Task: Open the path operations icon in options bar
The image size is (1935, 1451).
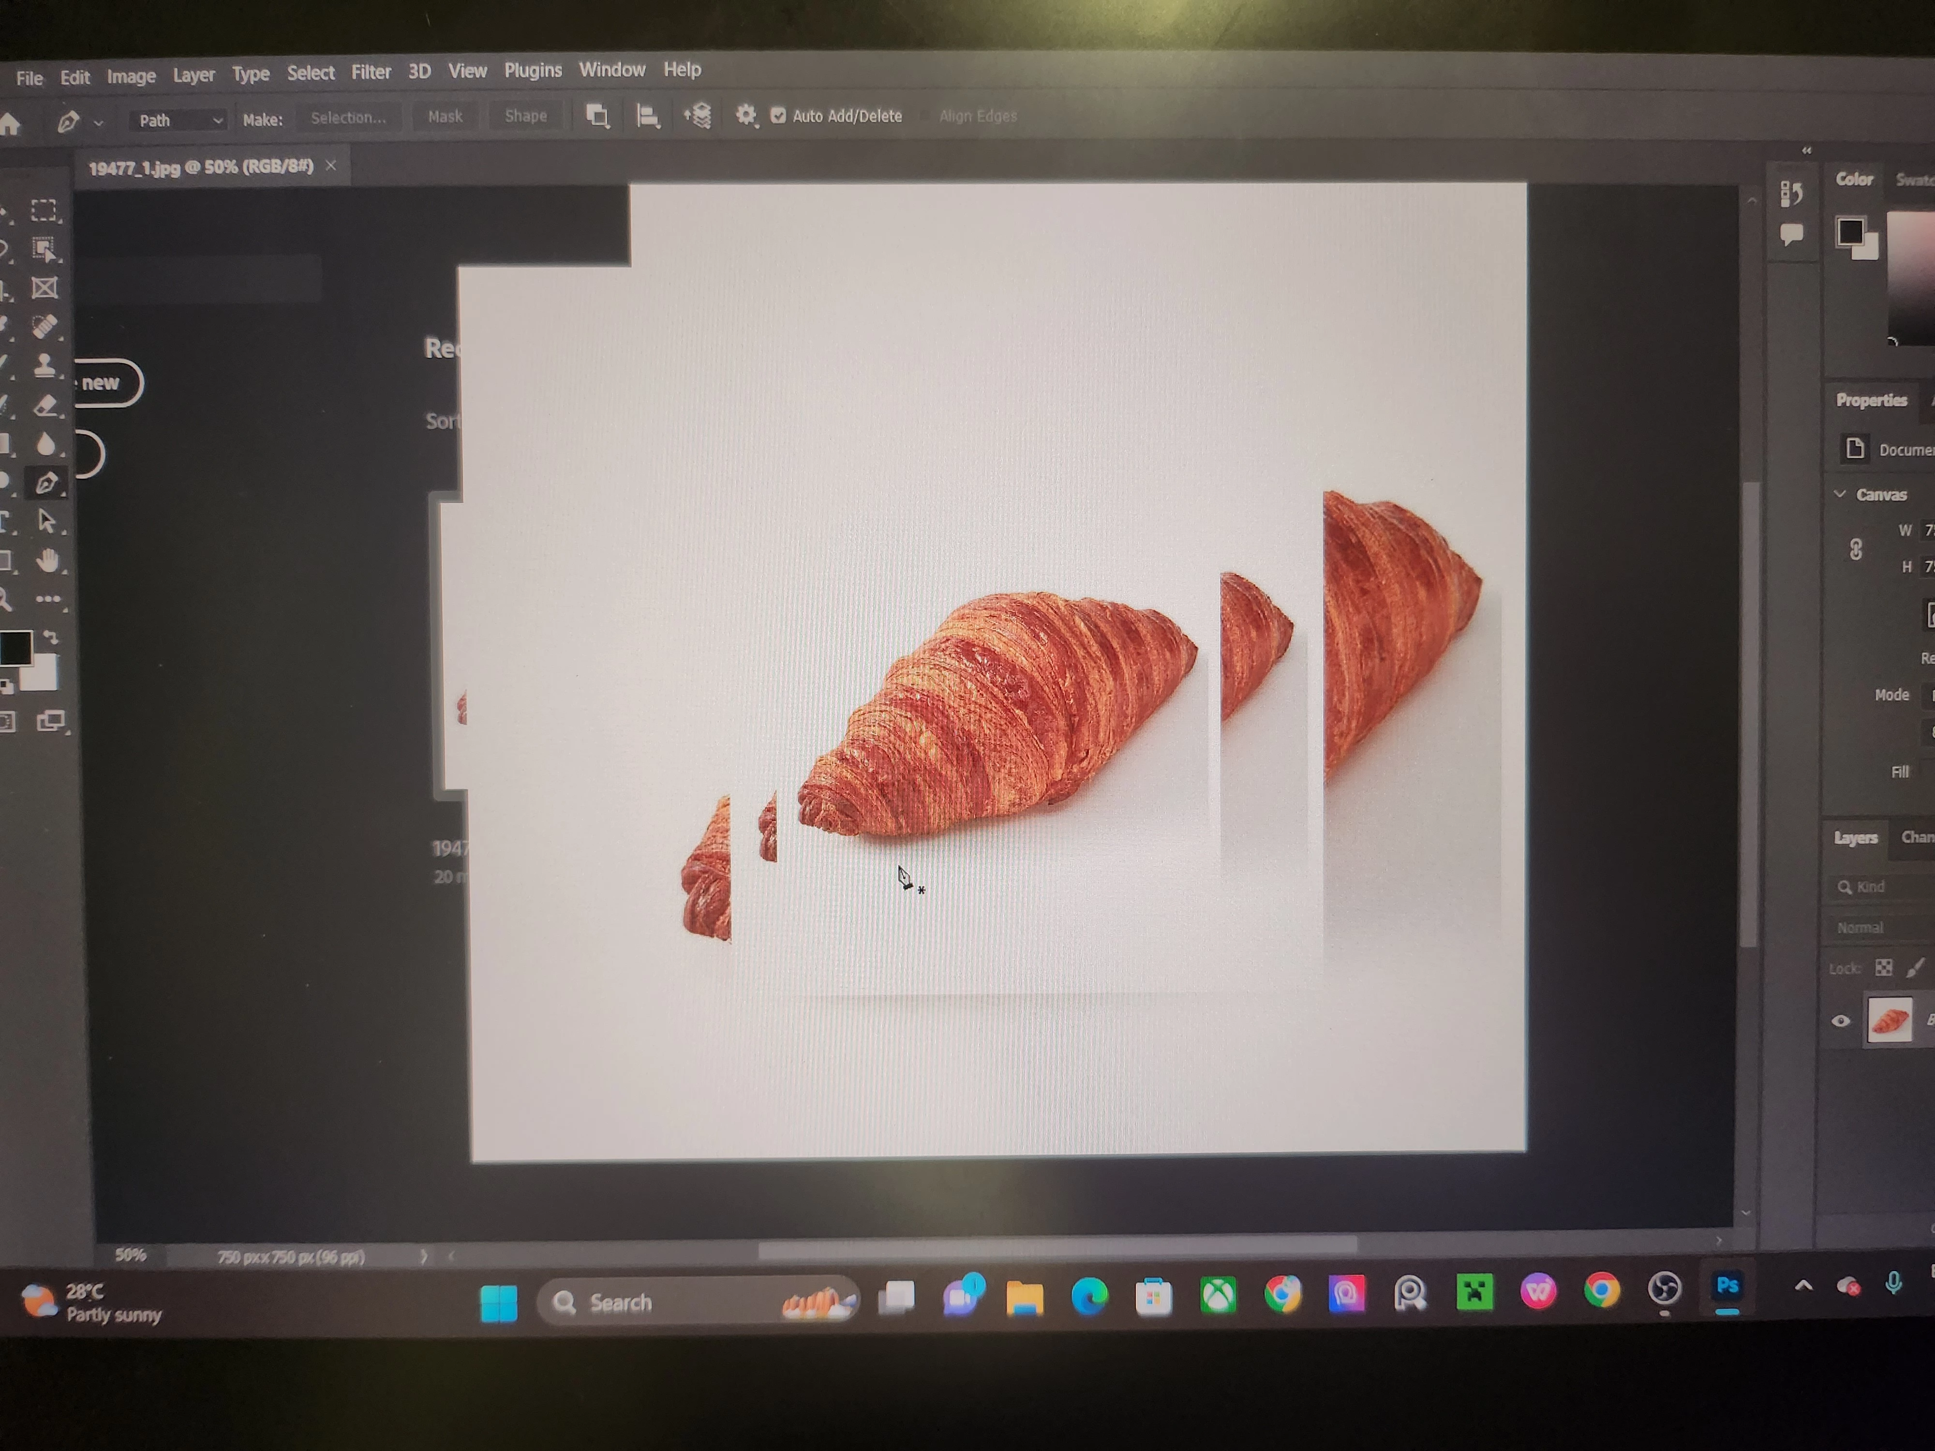Action: (597, 117)
